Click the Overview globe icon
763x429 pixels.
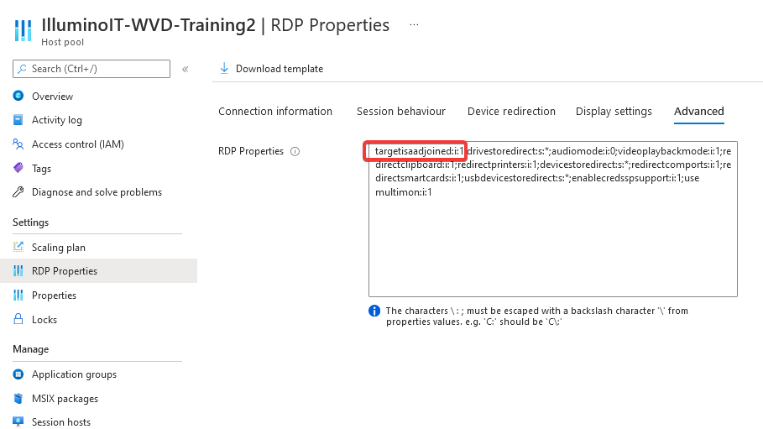(x=18, y=96)
